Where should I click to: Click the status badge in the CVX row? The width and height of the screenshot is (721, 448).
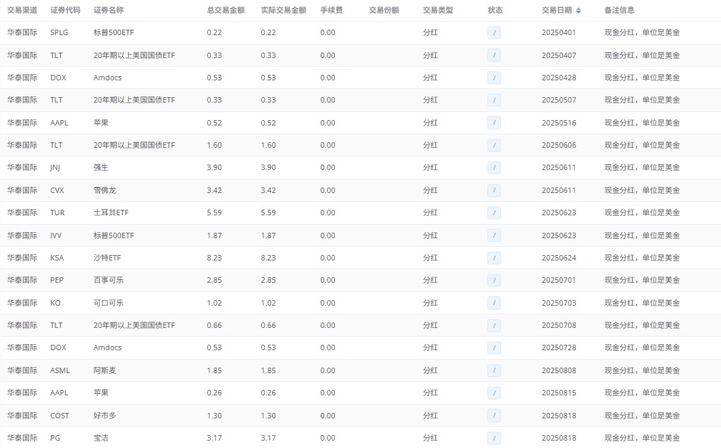(494, 190)
